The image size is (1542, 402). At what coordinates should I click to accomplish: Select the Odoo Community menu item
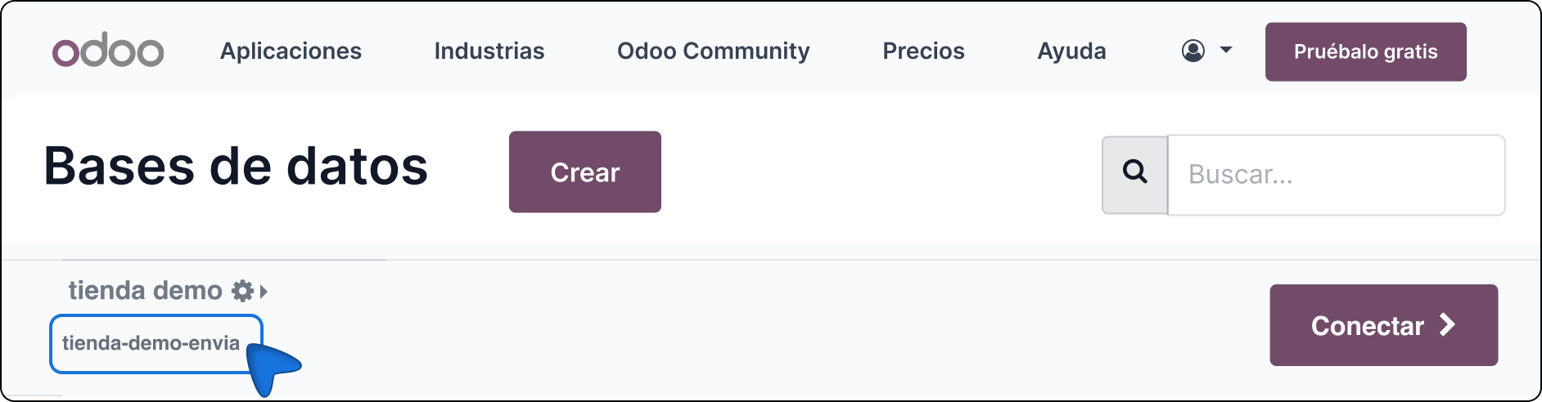[x=713, y=51]
